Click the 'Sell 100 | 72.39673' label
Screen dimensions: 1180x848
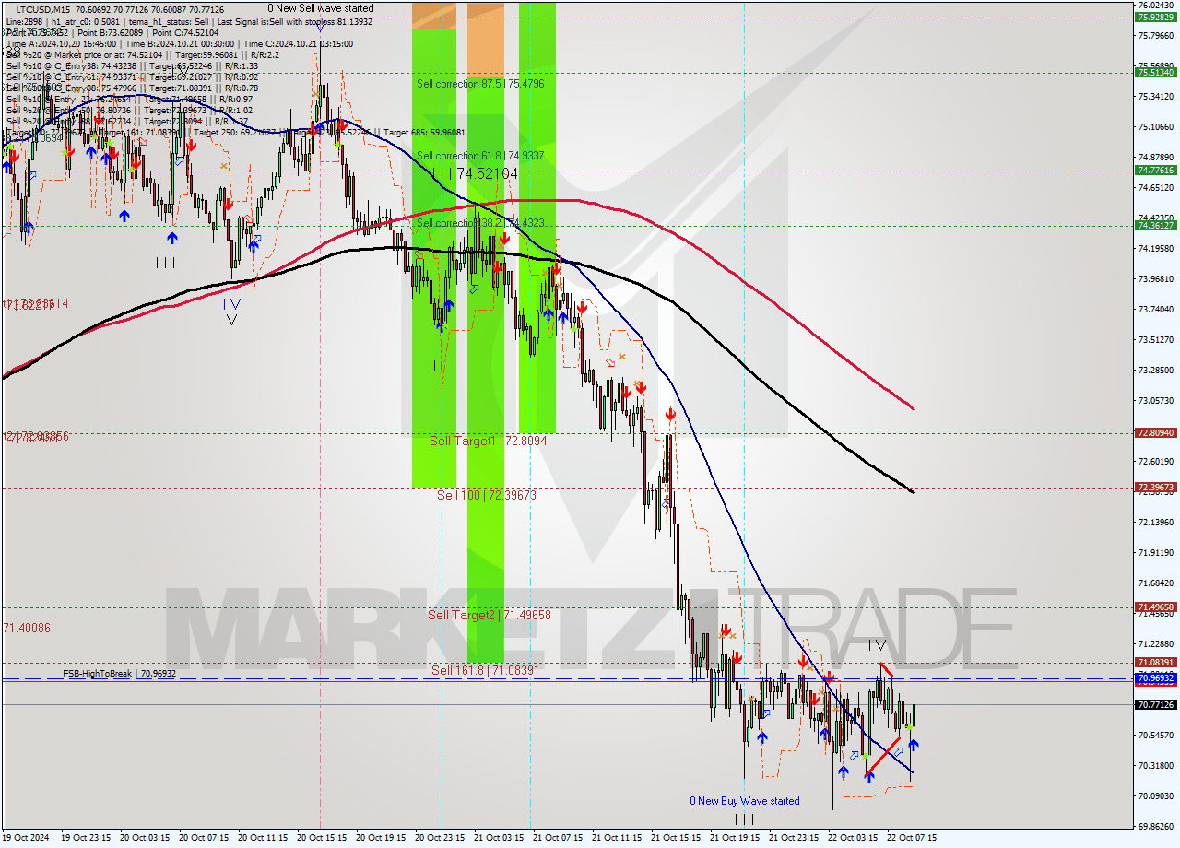(x=487, y=495)
